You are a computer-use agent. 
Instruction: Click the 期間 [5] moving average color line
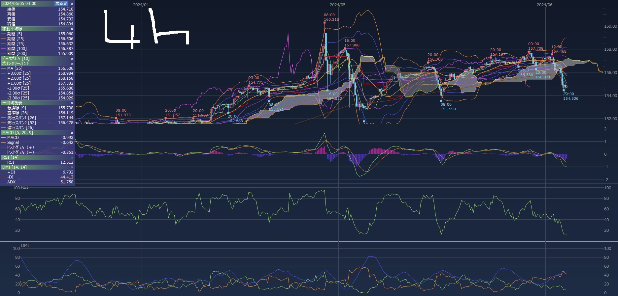point(3,34)
